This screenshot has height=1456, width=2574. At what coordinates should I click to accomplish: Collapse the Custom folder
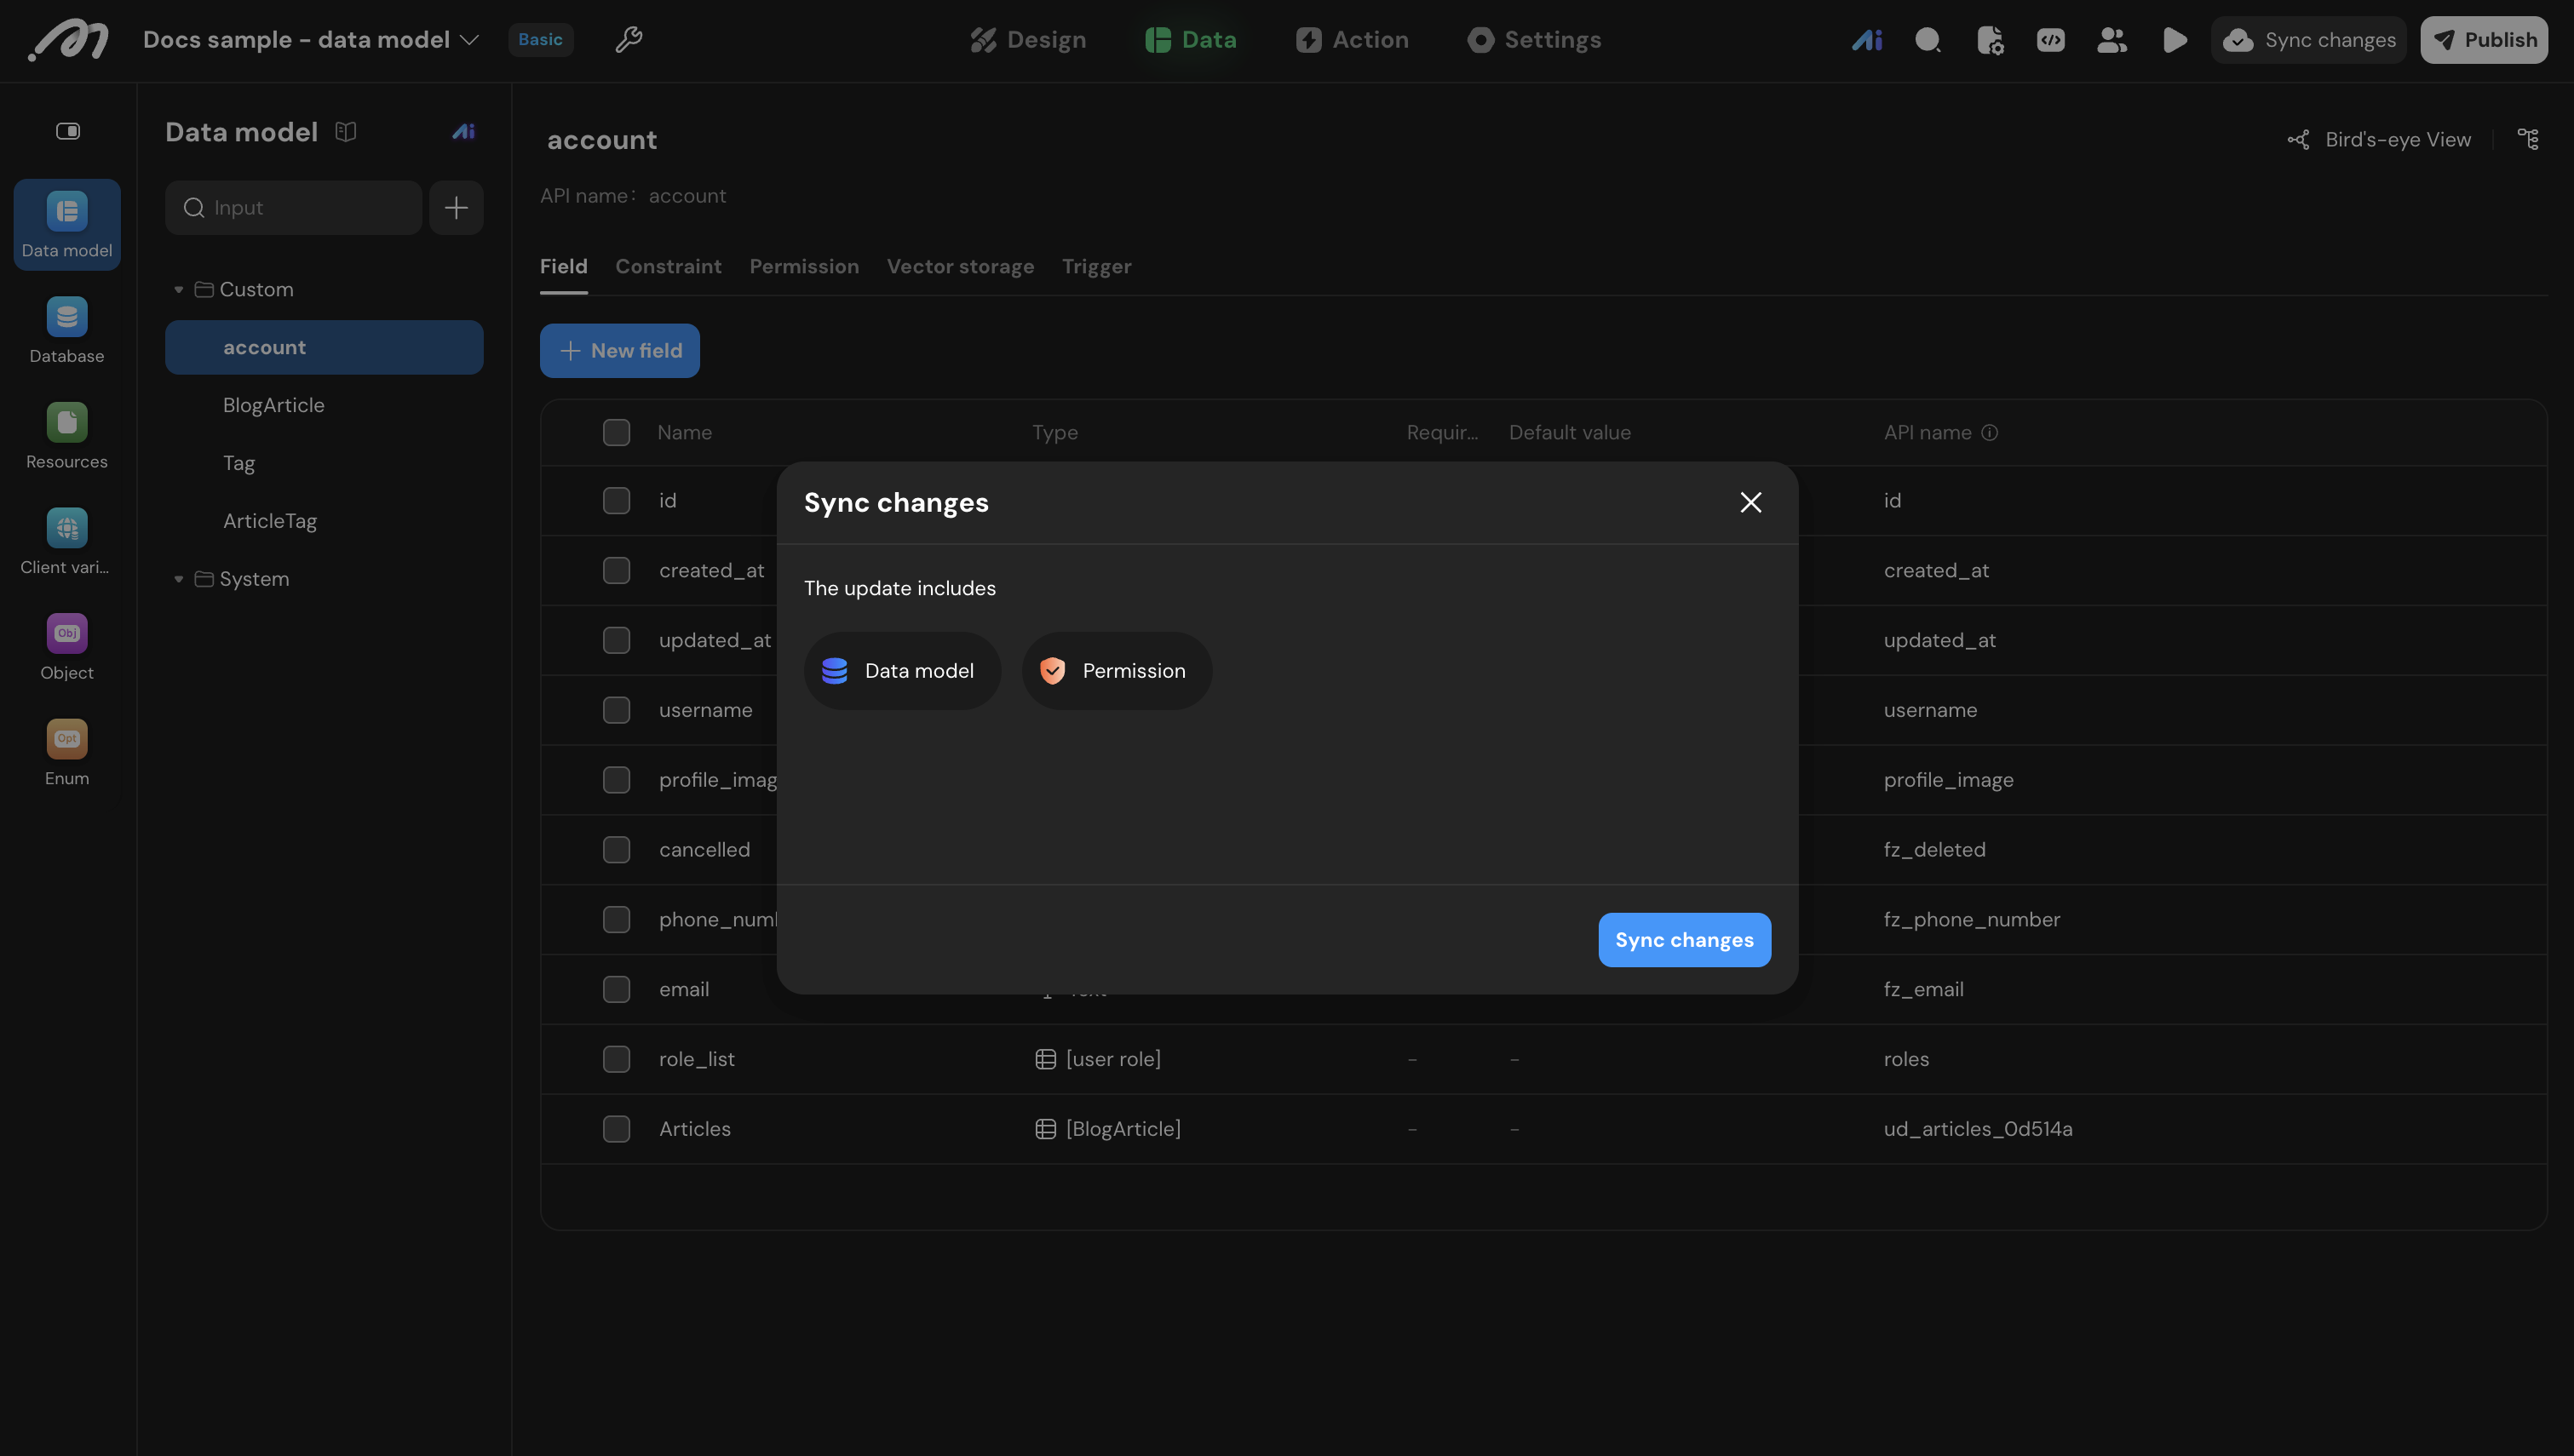pos(179,290)
